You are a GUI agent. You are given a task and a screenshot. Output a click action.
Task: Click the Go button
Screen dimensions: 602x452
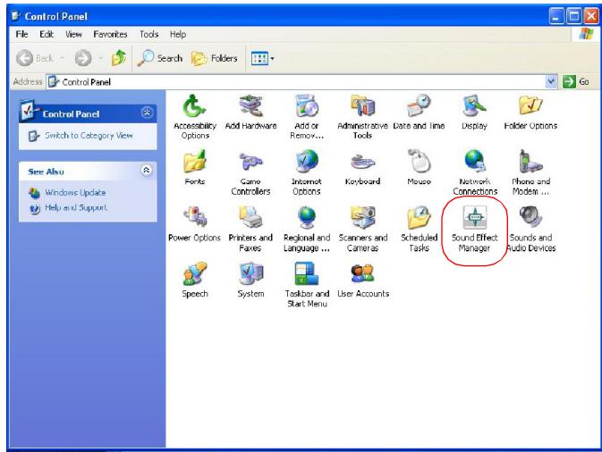click(576, 81)
